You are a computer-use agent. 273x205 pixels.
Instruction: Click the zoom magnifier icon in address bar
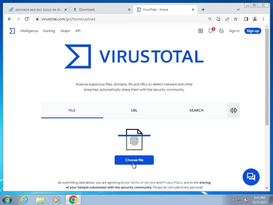coord(210,19)
